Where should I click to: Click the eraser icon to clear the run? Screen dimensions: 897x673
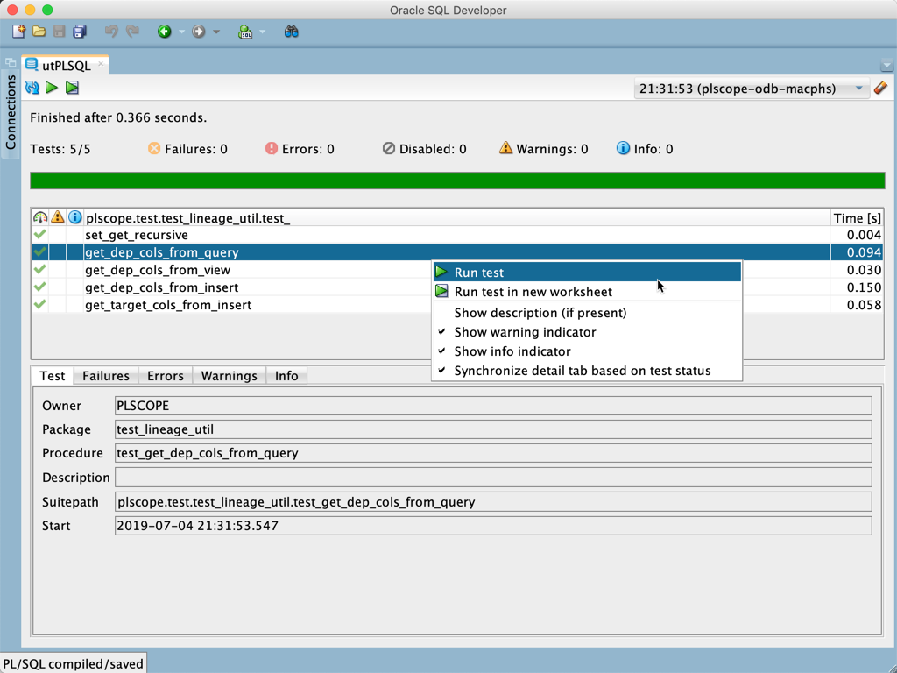[881, 88]
